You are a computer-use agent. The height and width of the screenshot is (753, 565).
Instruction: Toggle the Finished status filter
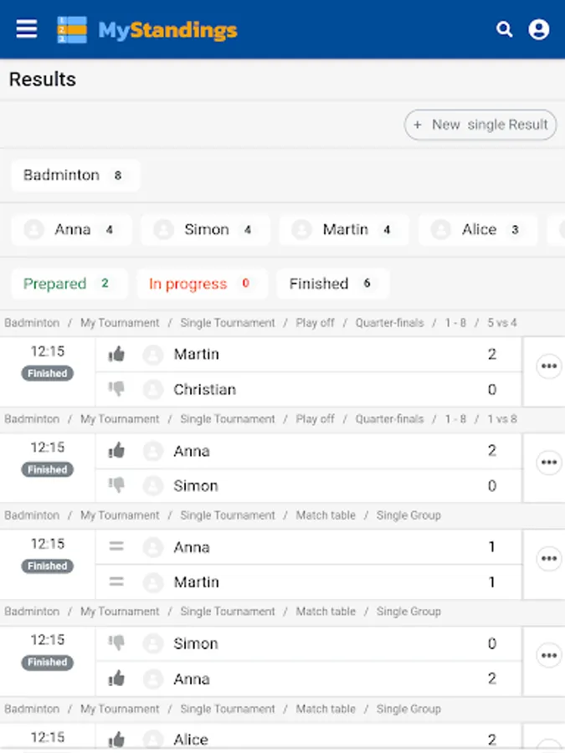331,284
